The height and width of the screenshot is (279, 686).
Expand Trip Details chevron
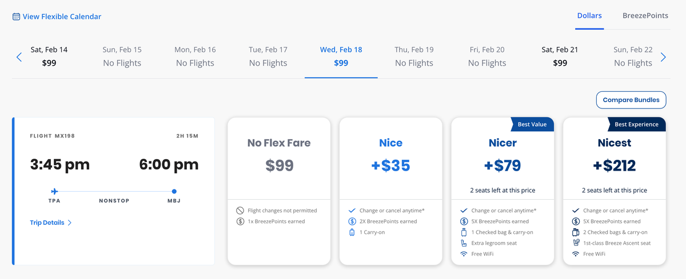[70, 223]
